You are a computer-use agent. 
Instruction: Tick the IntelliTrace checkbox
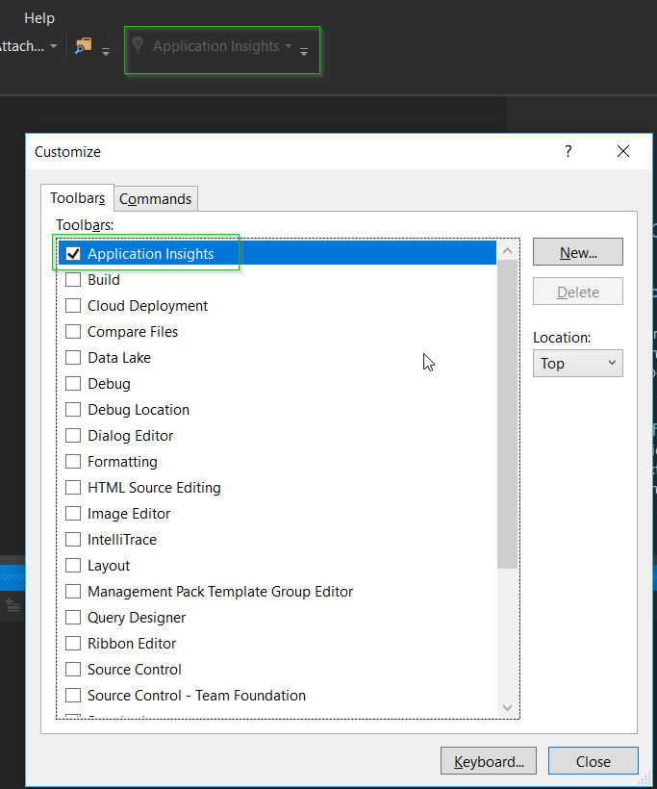(73, 540)
